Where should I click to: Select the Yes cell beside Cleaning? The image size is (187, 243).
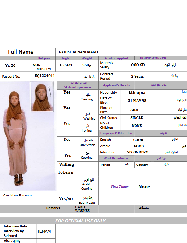pos(66,97)
